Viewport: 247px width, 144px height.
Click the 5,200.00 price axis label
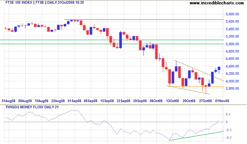232,36
